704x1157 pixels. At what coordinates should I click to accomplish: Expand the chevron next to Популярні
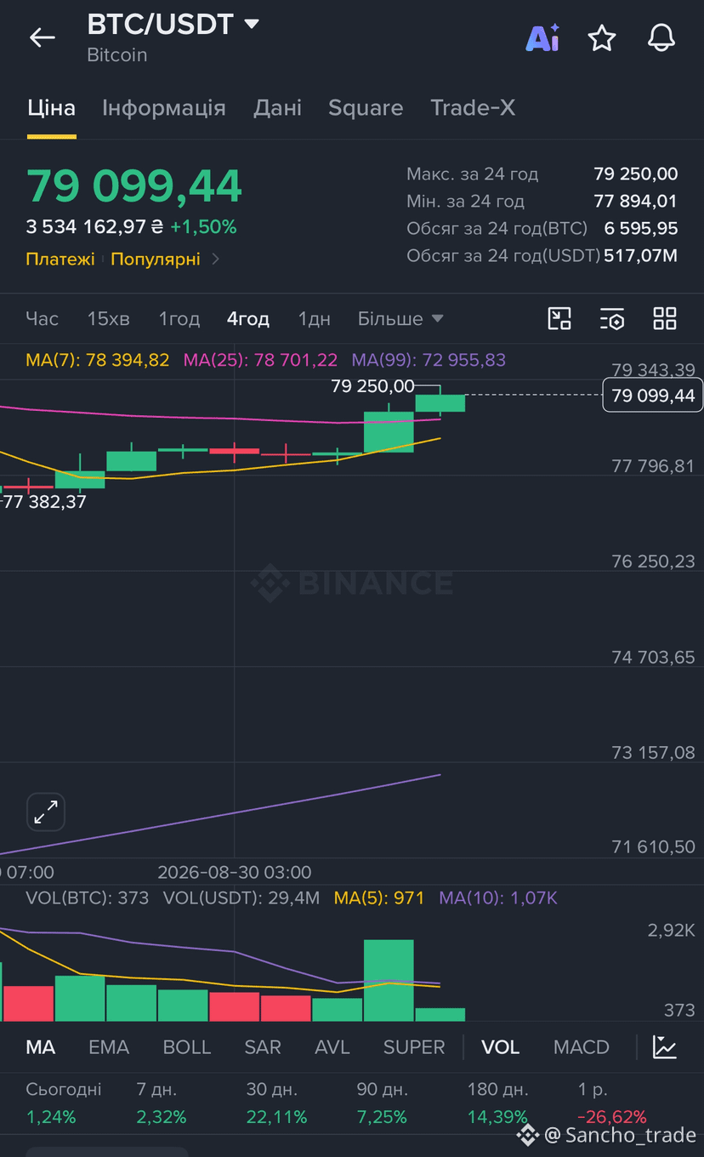[215, 259]
